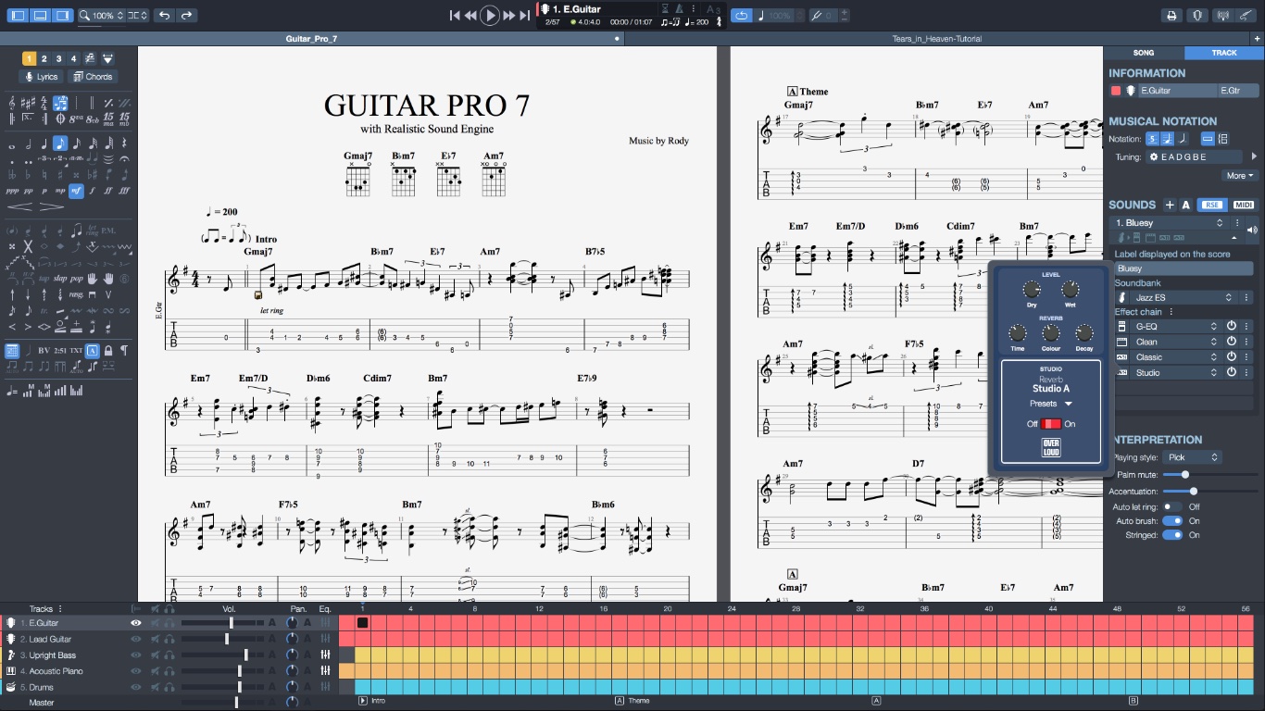Click the Undo arrow icon
This screenshot has width=1265, height=711.
point(164,16)
